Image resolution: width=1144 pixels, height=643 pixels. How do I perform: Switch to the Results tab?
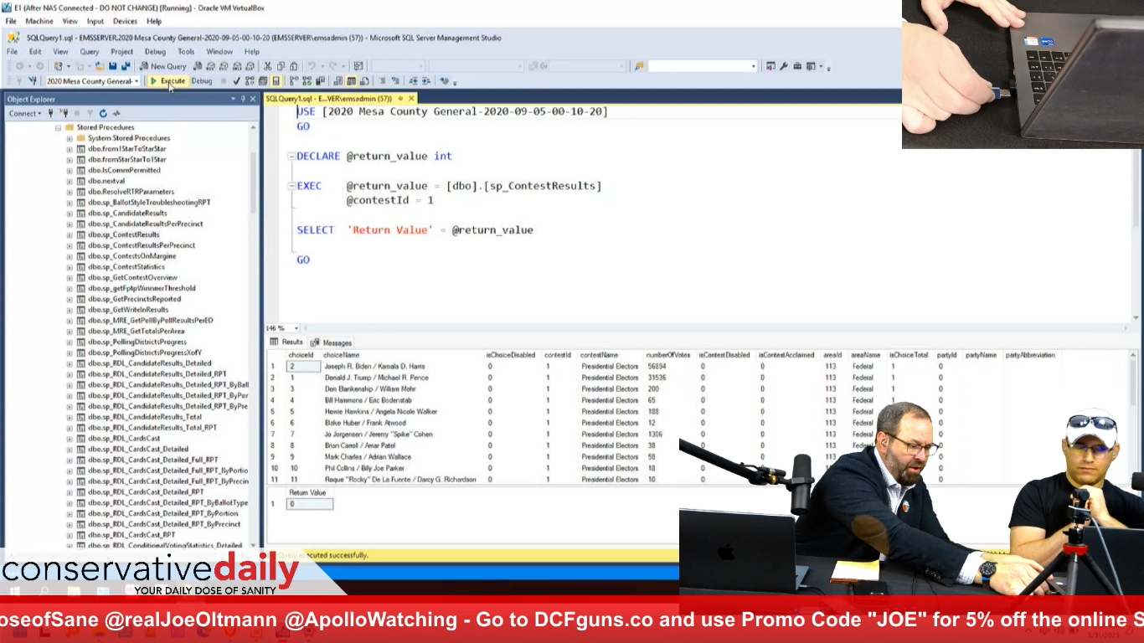tap(286, 342)
